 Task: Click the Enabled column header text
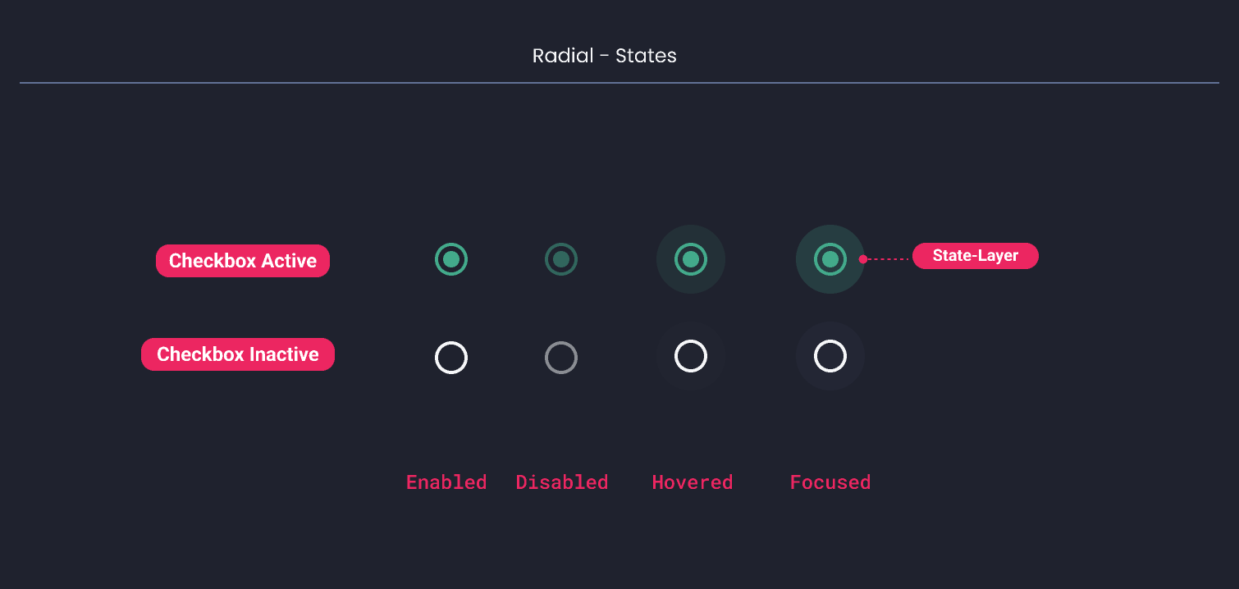[446, 482]
